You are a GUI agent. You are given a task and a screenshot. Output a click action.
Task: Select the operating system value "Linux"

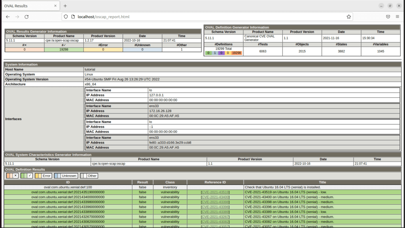click(89, 75)
